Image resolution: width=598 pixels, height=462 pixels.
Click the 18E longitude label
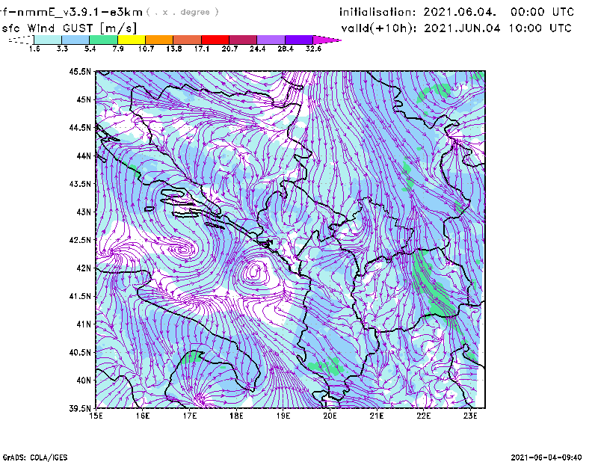tap(236, 416)
